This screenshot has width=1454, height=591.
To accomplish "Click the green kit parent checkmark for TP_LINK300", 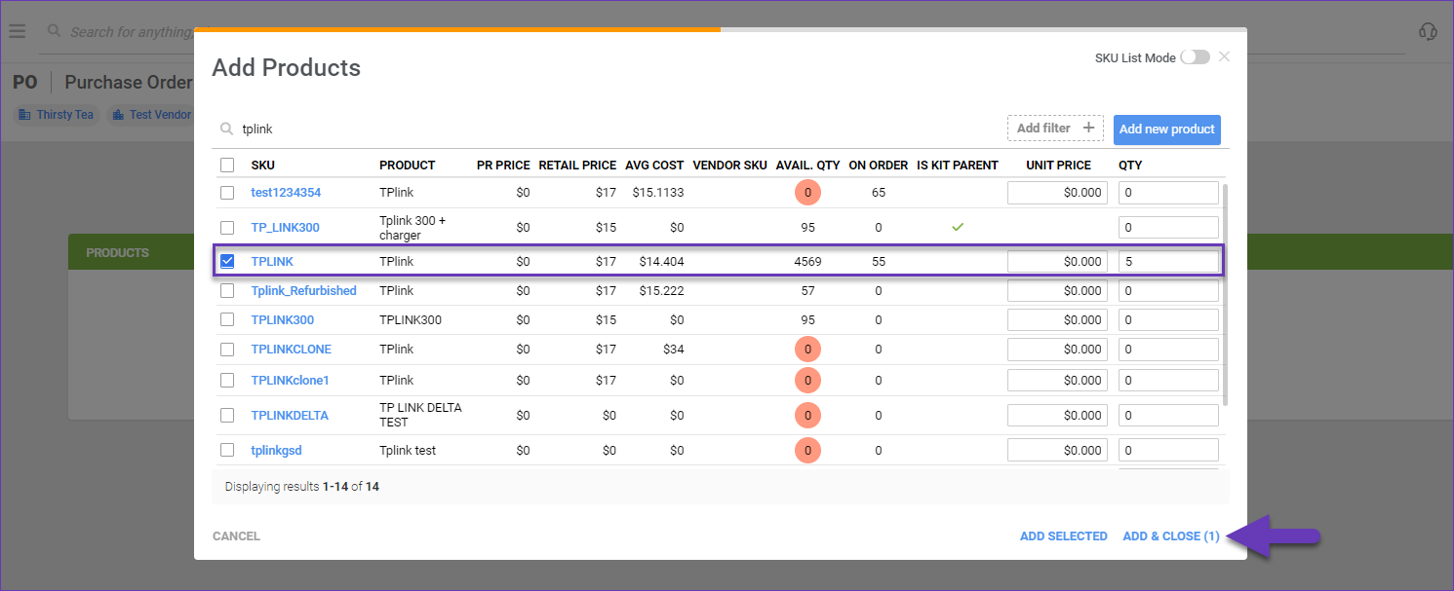I will (x=958, y=227).
